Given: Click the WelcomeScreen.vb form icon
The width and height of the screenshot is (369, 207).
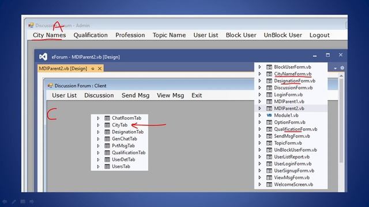Looking at the screenshot, I should (269, 185).
